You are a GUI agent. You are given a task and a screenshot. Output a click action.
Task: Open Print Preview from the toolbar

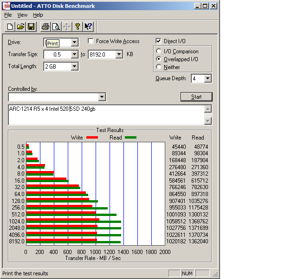click(x=56, y=26)
